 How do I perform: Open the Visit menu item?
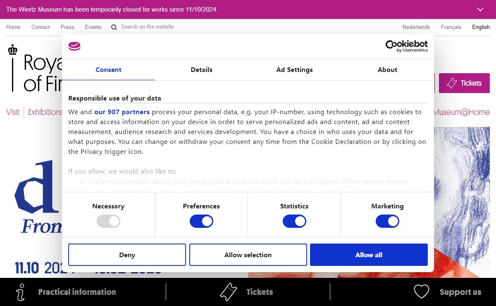(13, 112)
